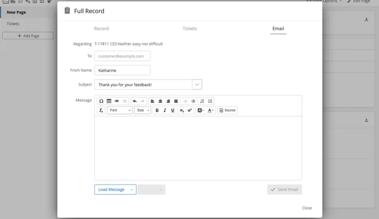
Task: Open the text color picker
Action: (x=211, y=110)
